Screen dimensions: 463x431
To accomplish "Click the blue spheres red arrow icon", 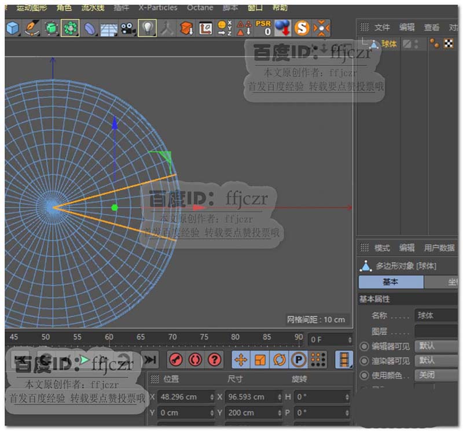I will [282, 28].
